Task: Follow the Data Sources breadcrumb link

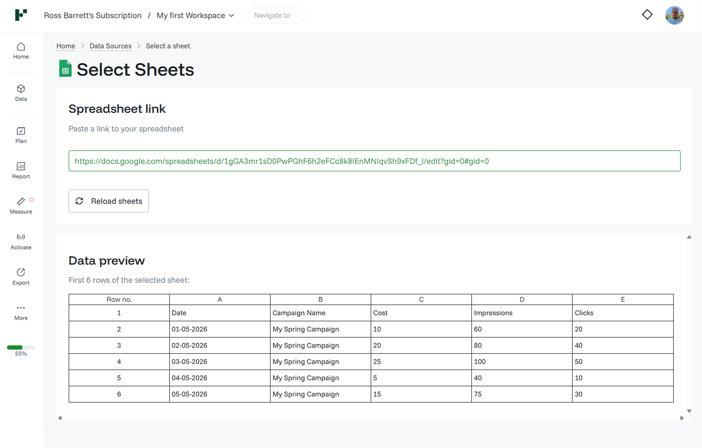Action: coord(110,46)
